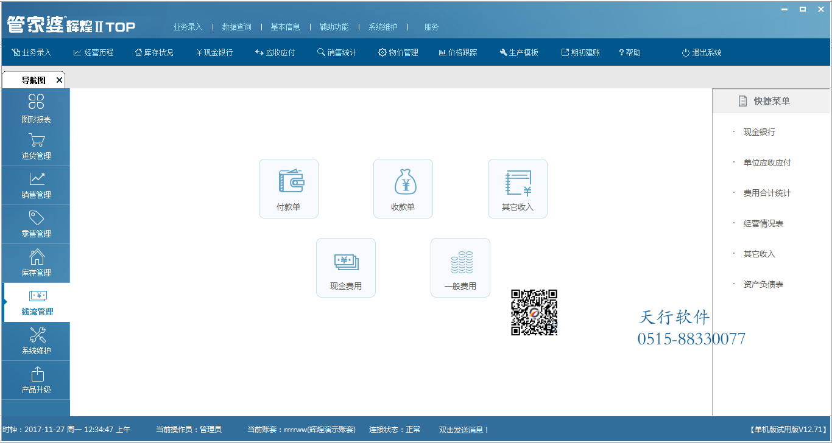Open the 收款单 money bag icon
The image size is (832, 443).
403,189
